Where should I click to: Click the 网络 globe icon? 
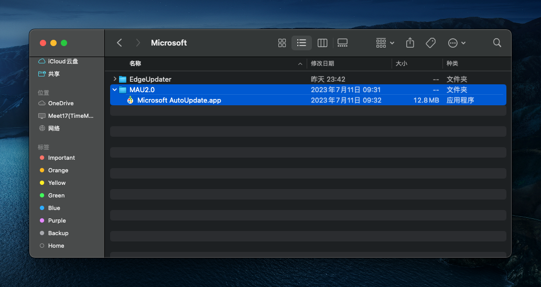coord(42,128)
